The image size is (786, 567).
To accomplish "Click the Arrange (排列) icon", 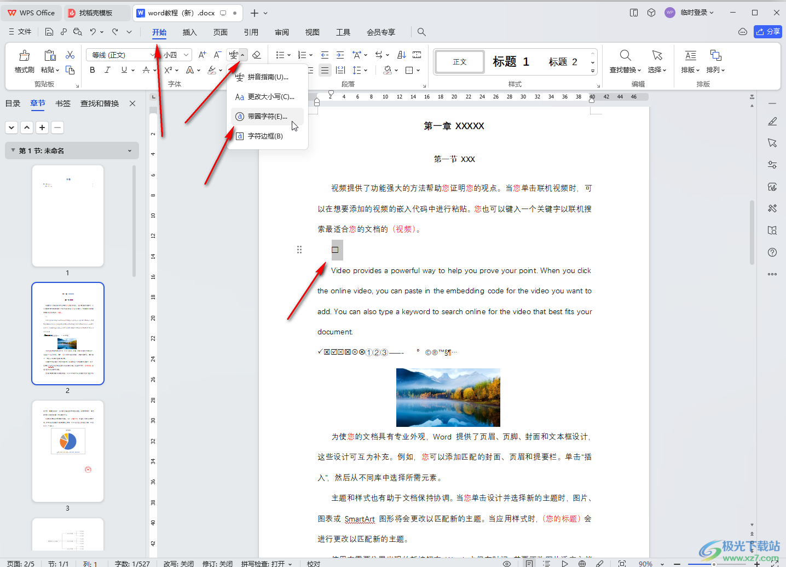I will click(x=715, y=55).
